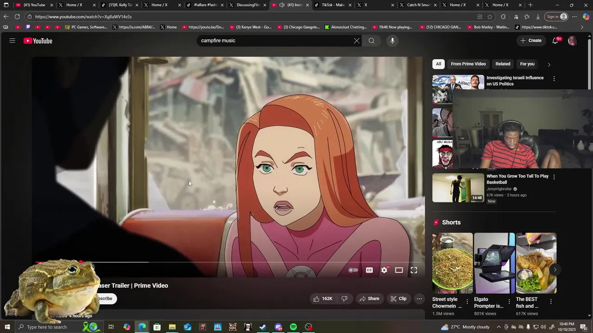
Task: Show more filter chips with the arrow
Action: pyautogui.click(x=549, y=64)
